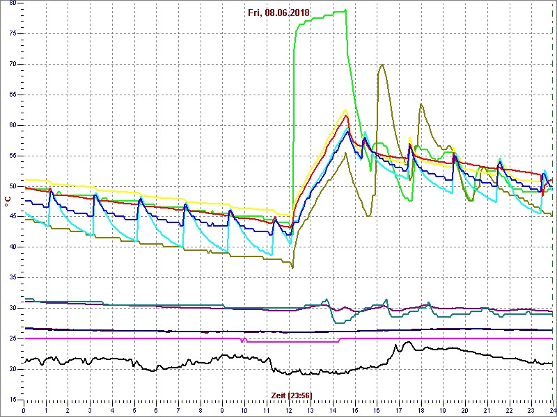
Task: Click the olive curve's peak at 70 °C
Action: 382,65
